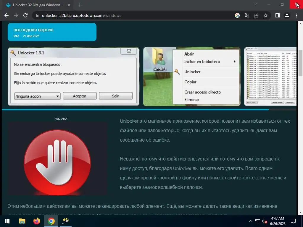Click the page vertical scrollbar thumb

[x=300, y=63]
